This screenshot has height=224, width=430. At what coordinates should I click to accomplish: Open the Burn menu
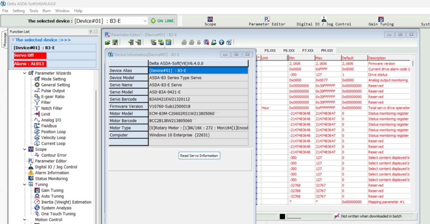click(47, 11)
